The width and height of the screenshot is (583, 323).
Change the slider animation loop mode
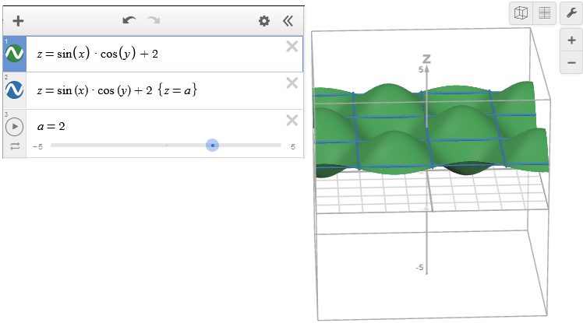(14, 146)
